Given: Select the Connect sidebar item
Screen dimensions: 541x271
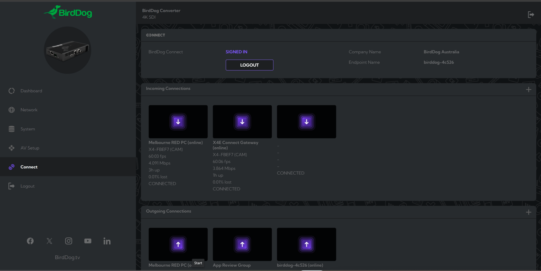Looking at the screenshot, I should (68, 167).
